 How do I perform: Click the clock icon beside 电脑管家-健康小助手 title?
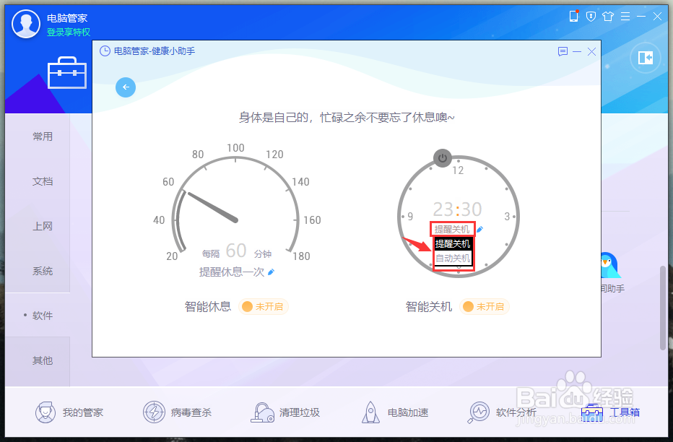point(105,51)
